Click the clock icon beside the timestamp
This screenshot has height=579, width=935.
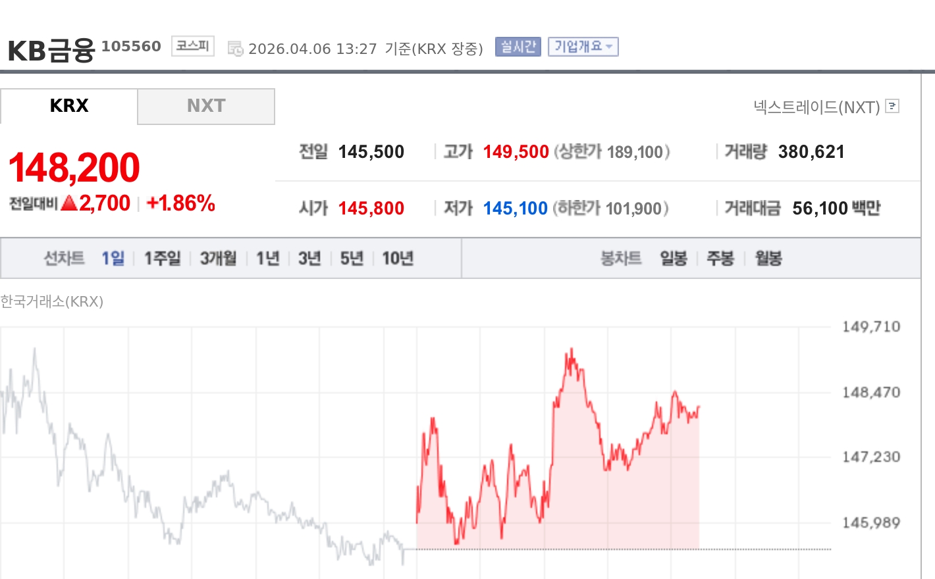tap(235, 47)
